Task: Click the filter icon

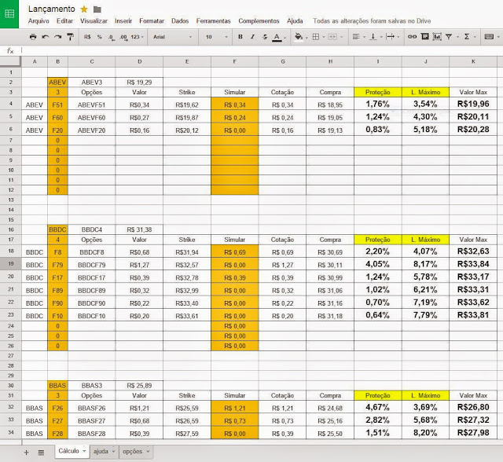Action: pos(449,37)
